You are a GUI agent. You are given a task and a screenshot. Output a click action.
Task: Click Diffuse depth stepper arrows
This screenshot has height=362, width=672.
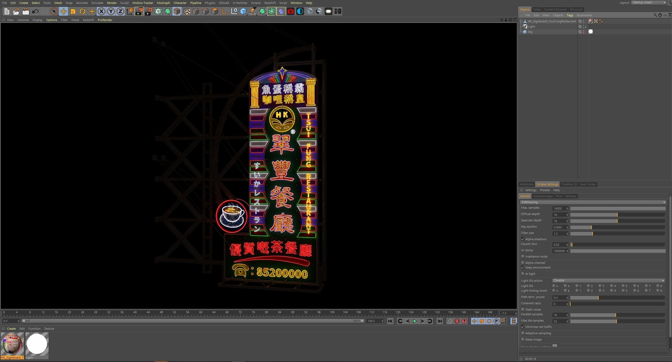[567, 215]
